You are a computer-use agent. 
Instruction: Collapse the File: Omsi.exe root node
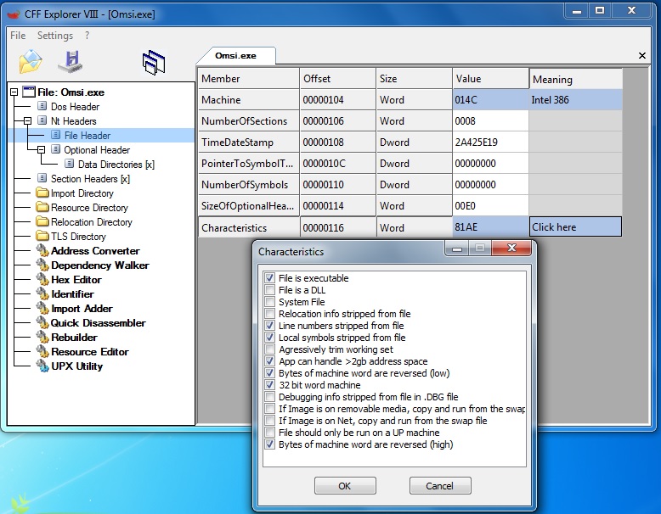click(x=14, y=92)
